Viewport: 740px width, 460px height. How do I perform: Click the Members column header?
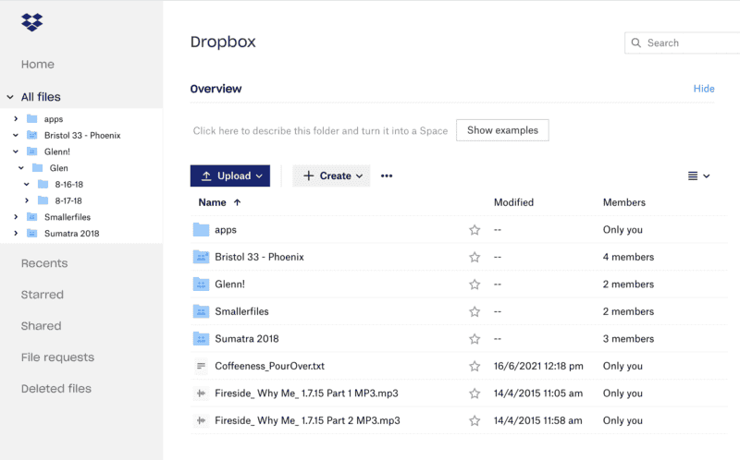[x=623, y=202]
